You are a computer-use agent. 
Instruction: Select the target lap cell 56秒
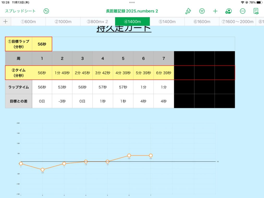42,44
